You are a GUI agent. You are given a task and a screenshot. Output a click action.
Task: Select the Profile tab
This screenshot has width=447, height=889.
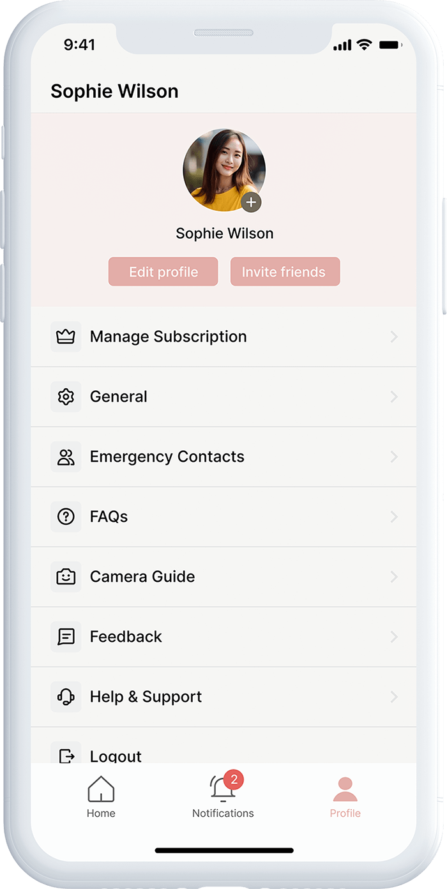point(345,797)
